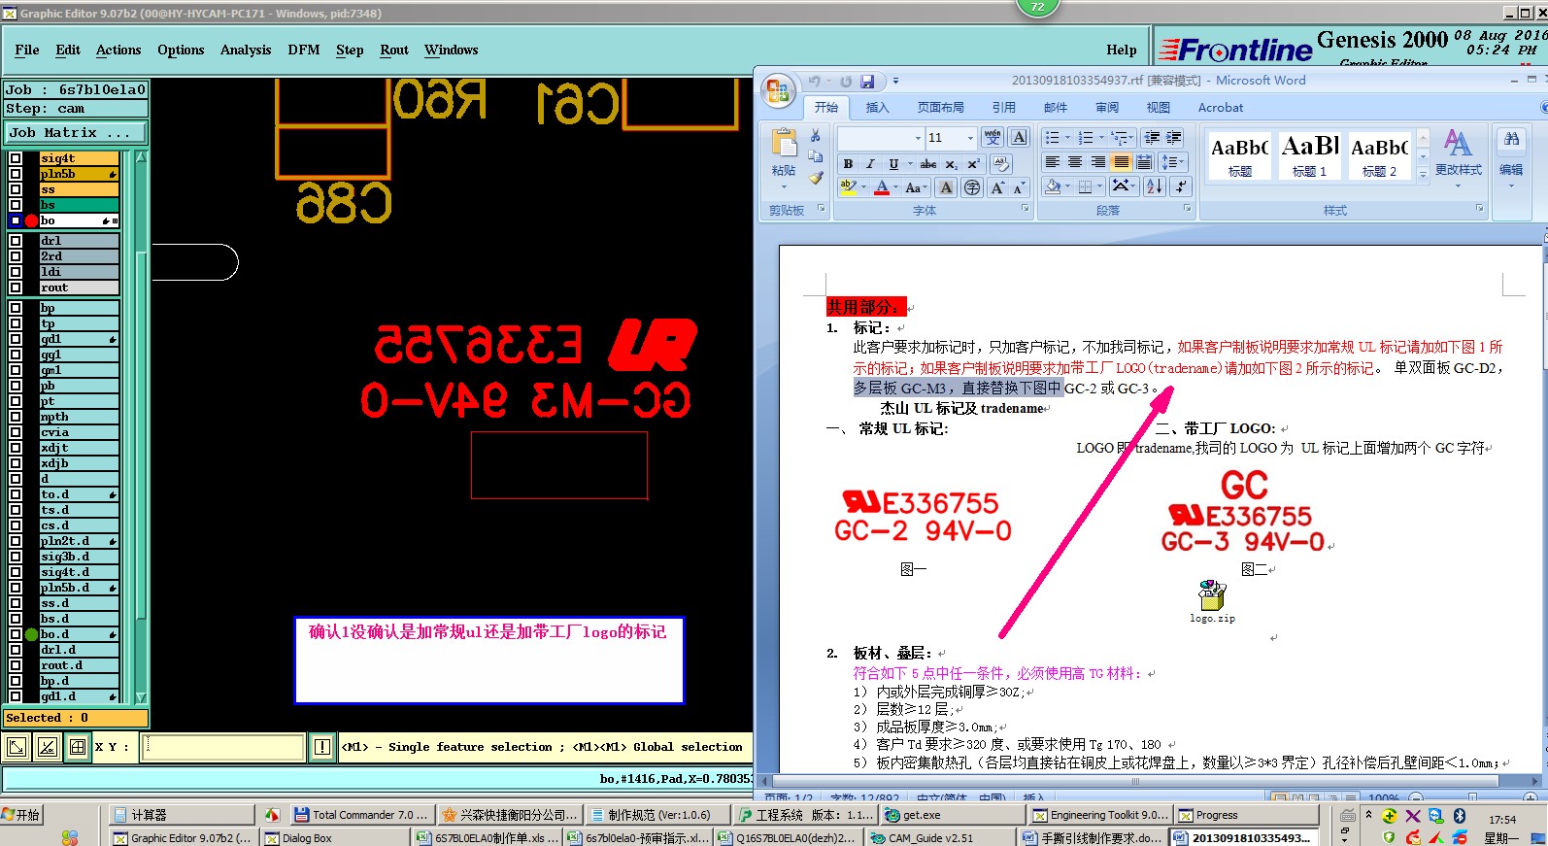Click the snap/angle icon in Graphic Editor
Screen dimensions: 1548x846
[x=48, y=747]
